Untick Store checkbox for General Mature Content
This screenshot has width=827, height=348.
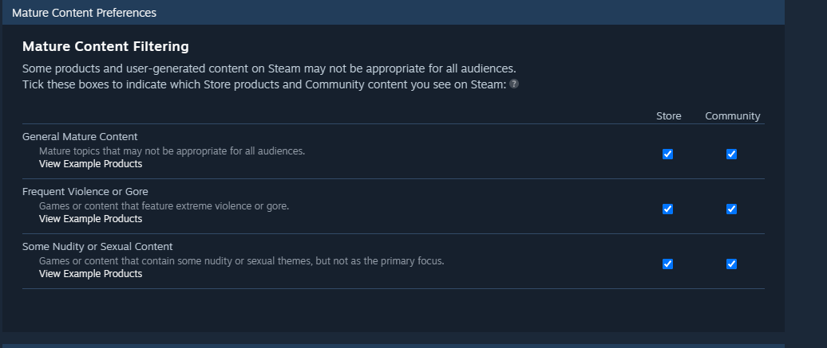point(668,154)
